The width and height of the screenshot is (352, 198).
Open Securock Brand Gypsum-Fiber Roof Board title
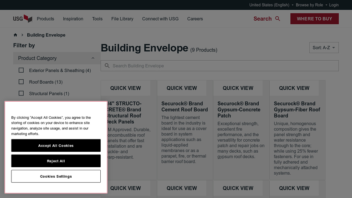coord(297,110)
